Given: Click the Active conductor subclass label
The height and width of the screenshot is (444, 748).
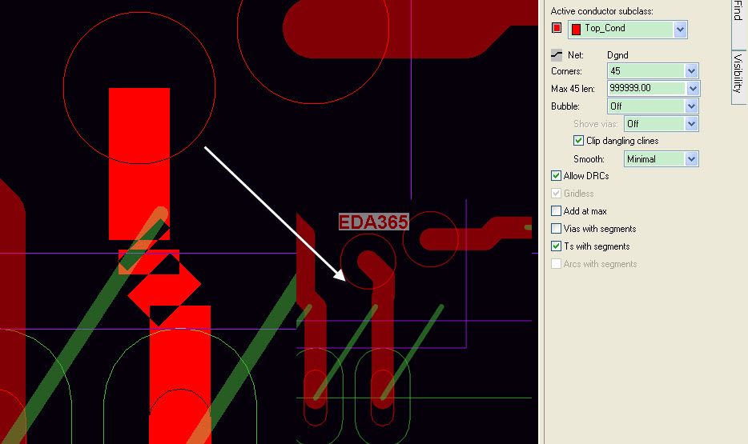Looking at the screenshot, I should click(601, 11).
